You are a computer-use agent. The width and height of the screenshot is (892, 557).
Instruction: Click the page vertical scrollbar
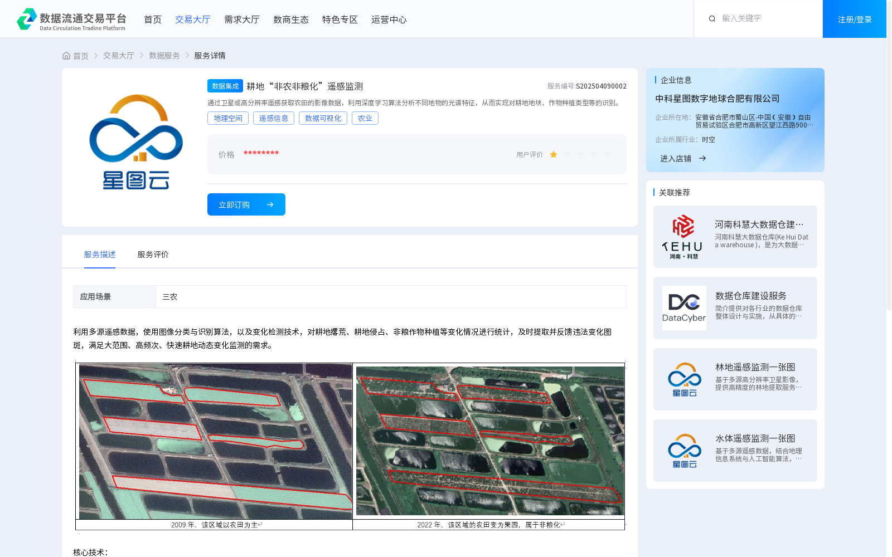[x=889, y=156]
